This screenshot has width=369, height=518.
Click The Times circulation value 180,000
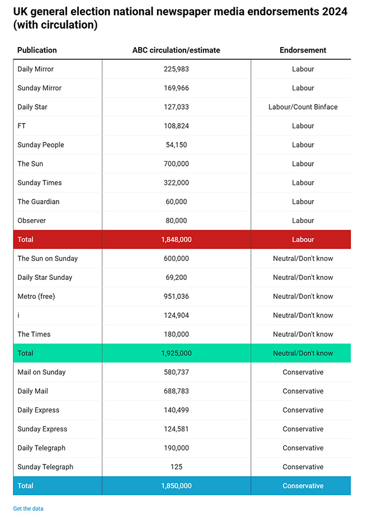[x=176, y=334]
